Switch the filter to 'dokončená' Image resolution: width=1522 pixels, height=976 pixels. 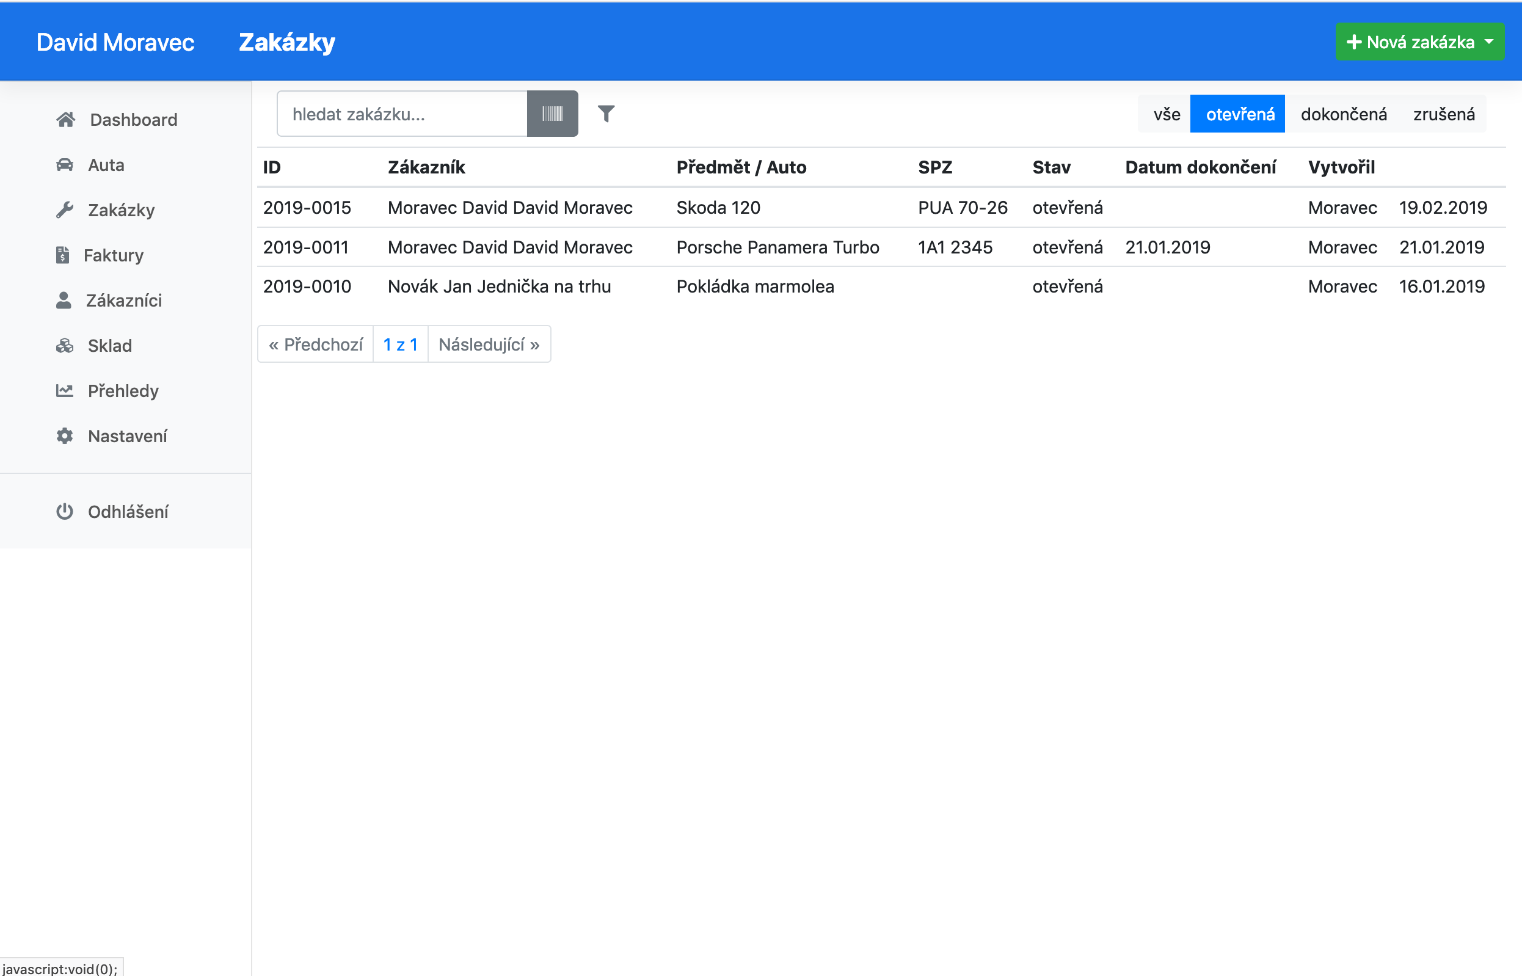click(x=1343, y=114)
